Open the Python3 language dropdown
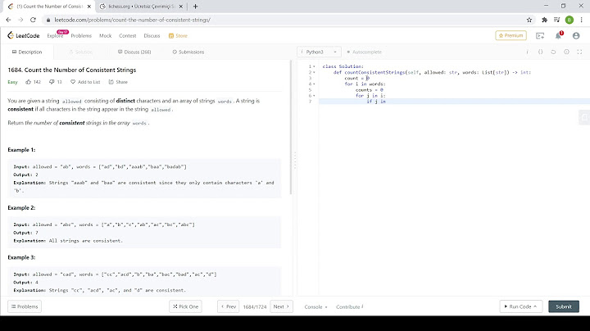This screenshot has width=590, height=331. point(320,52)
